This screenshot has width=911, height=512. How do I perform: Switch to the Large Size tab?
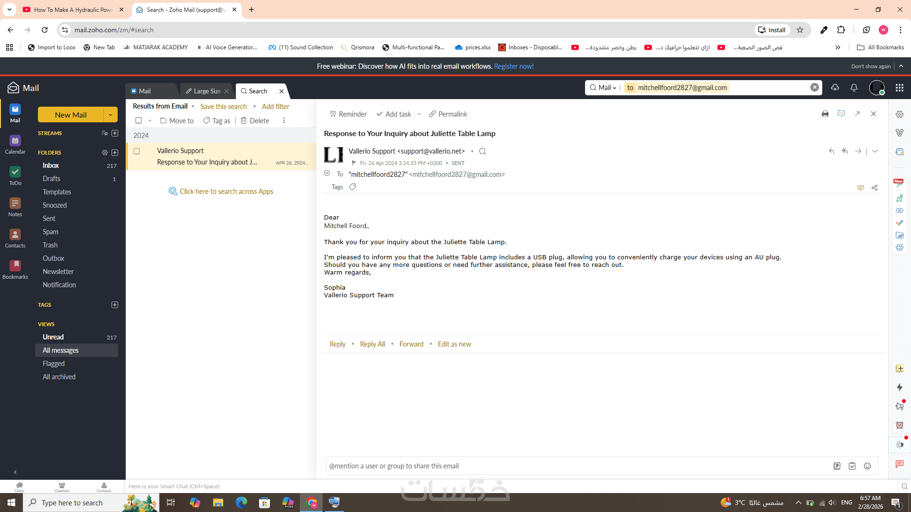pos(207,91)
